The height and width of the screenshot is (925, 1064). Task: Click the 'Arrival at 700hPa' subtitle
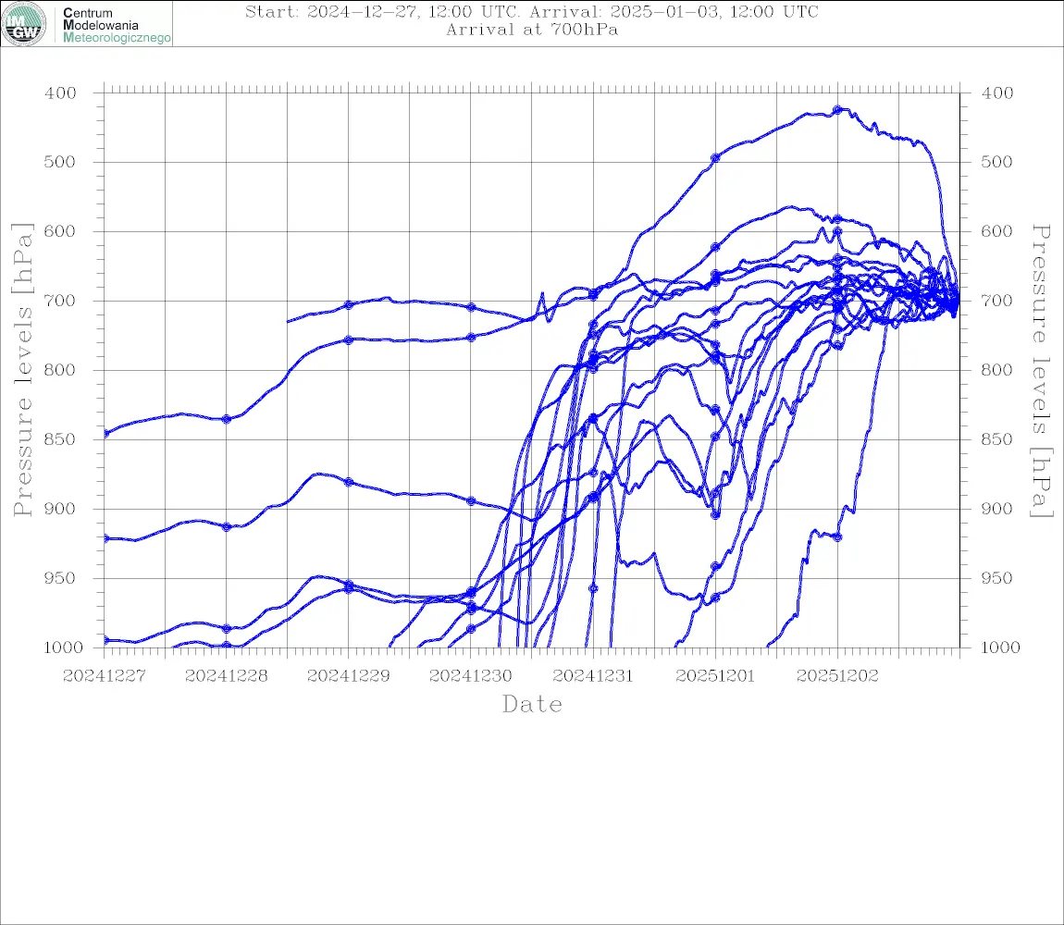(x=532, y=30)
